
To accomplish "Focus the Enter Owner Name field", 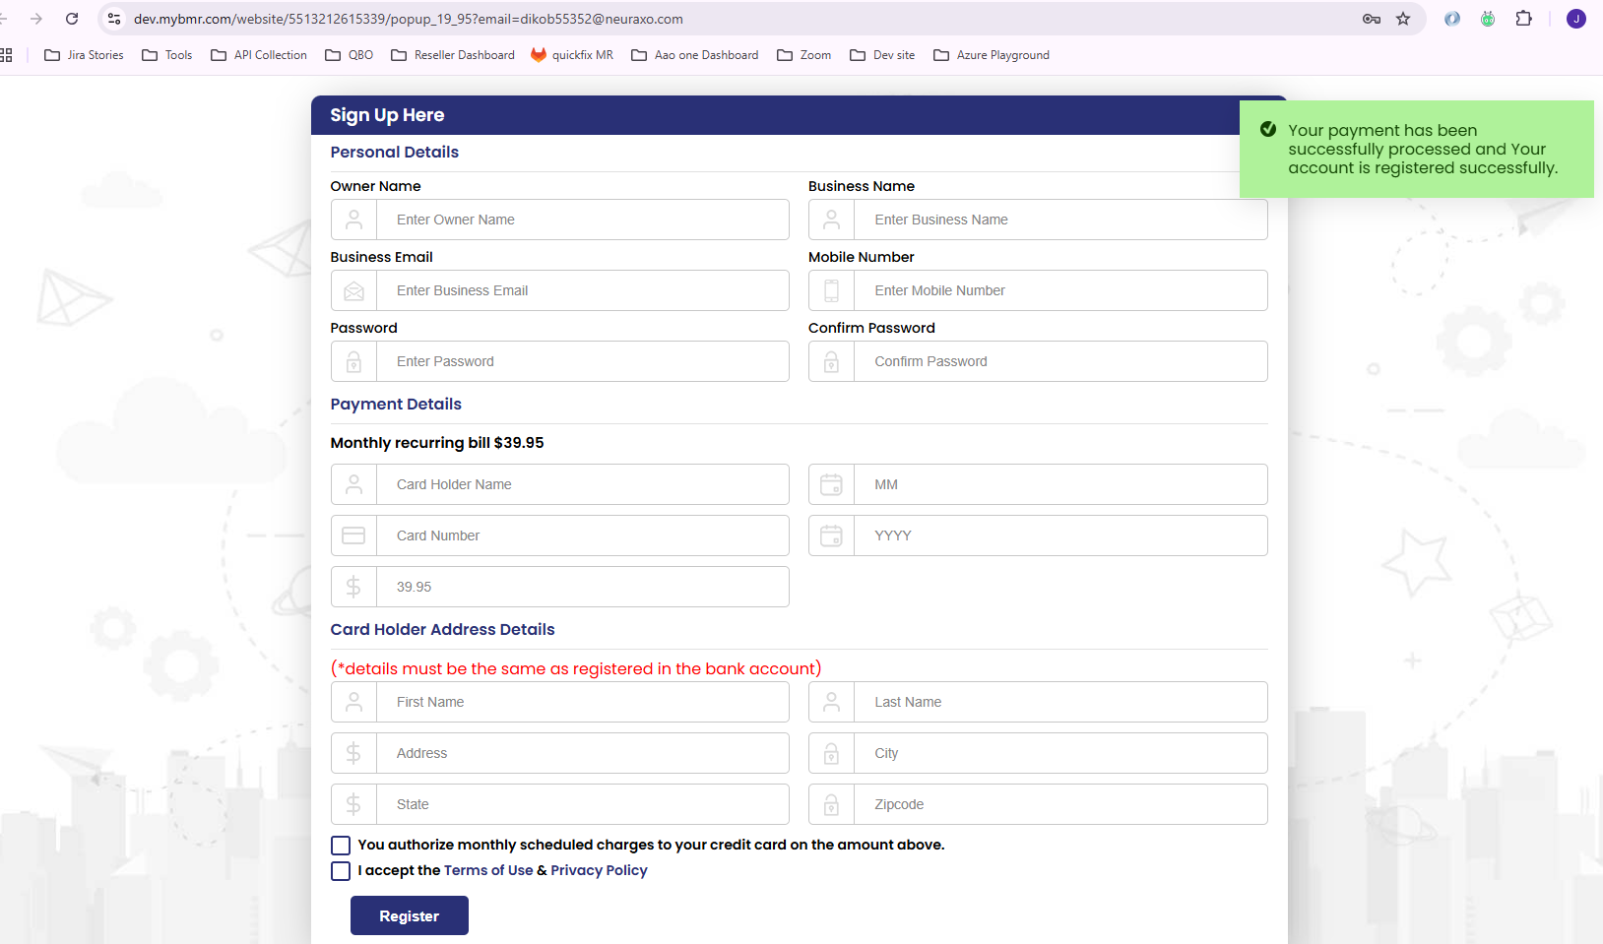I will coord(581,220).
